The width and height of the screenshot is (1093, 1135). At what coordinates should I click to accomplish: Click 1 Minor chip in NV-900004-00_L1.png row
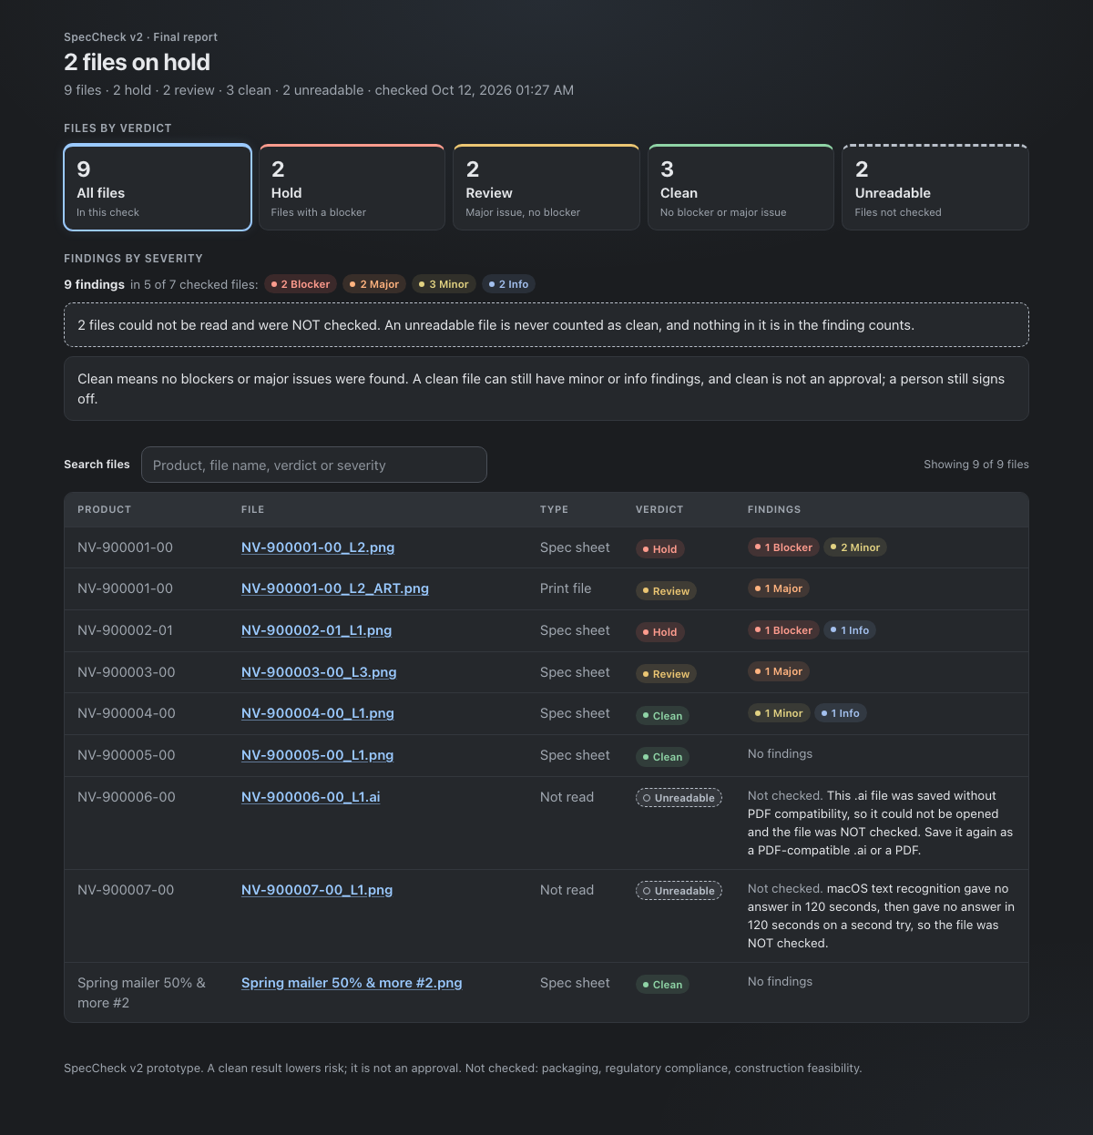[x=779, y=713]
